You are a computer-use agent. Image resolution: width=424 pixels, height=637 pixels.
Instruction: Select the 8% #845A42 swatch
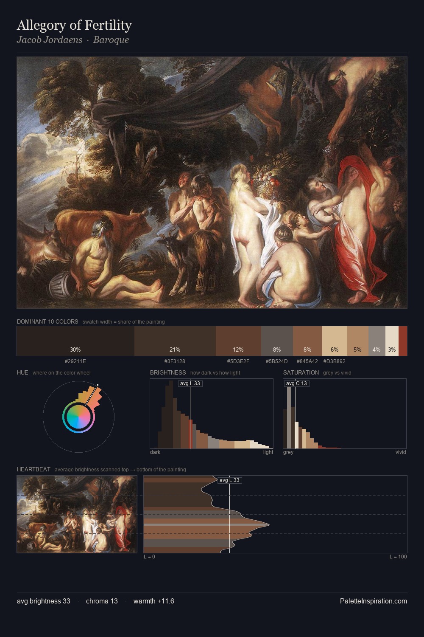(307, 341)
